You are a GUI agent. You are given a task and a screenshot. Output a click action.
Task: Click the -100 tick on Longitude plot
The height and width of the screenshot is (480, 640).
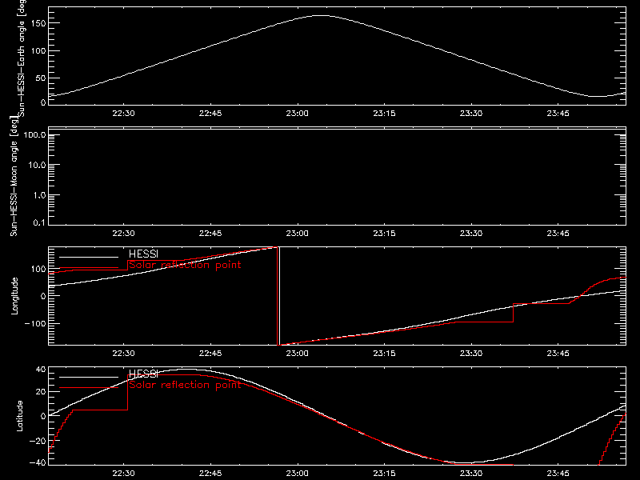(x=35, y=324)
